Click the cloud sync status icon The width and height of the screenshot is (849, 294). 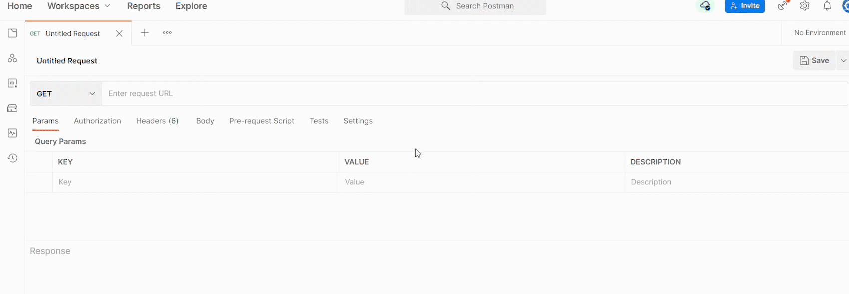[705, 6]
